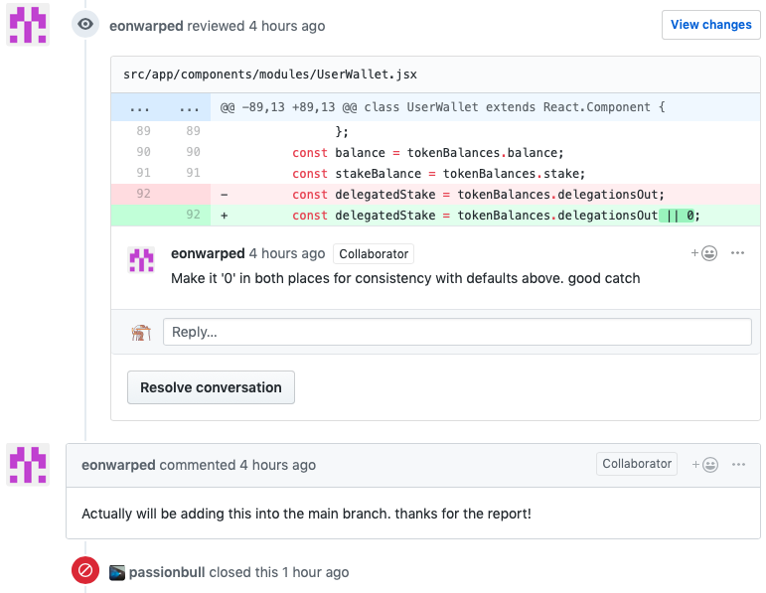Screen dimensions: 766x593
Task: Open the three-dot menu on review comment
Action: pos(737,253)
